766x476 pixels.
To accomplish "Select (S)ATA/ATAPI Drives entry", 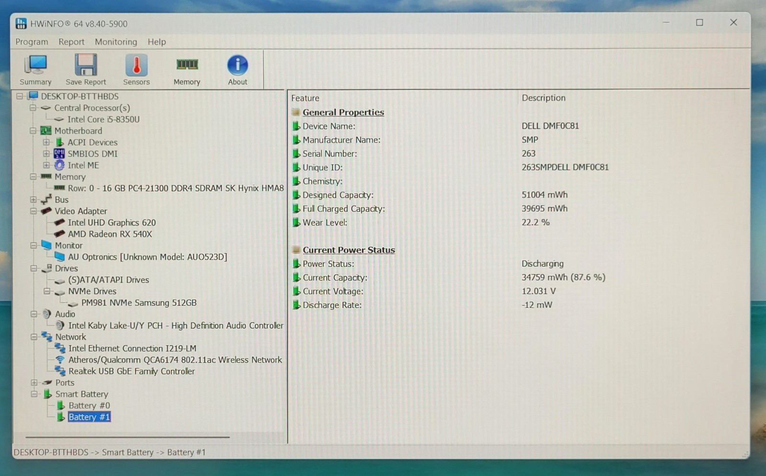I will coord(108,280).
